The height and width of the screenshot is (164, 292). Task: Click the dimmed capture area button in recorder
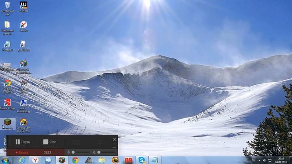point(76,142)
